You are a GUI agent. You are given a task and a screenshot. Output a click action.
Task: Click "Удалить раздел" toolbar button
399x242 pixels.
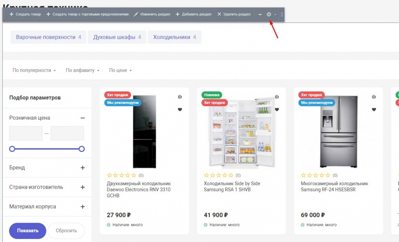tap(234, 14)
